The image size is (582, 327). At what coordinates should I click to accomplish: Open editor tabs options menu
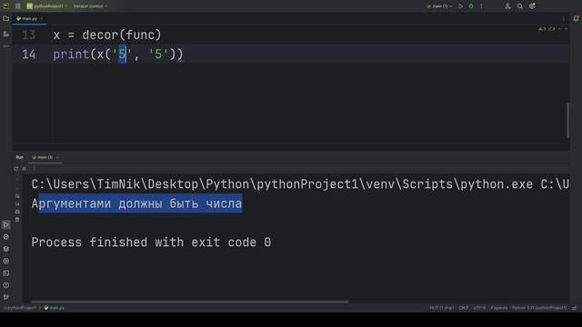[x=564, y=18]
